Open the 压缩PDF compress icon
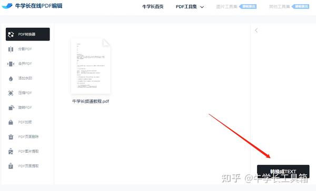 tap(11, 93)
